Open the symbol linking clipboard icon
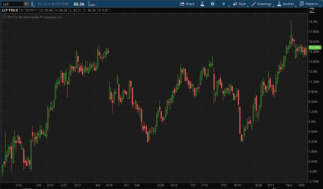The image size is (323, 189). click(32, 4)
